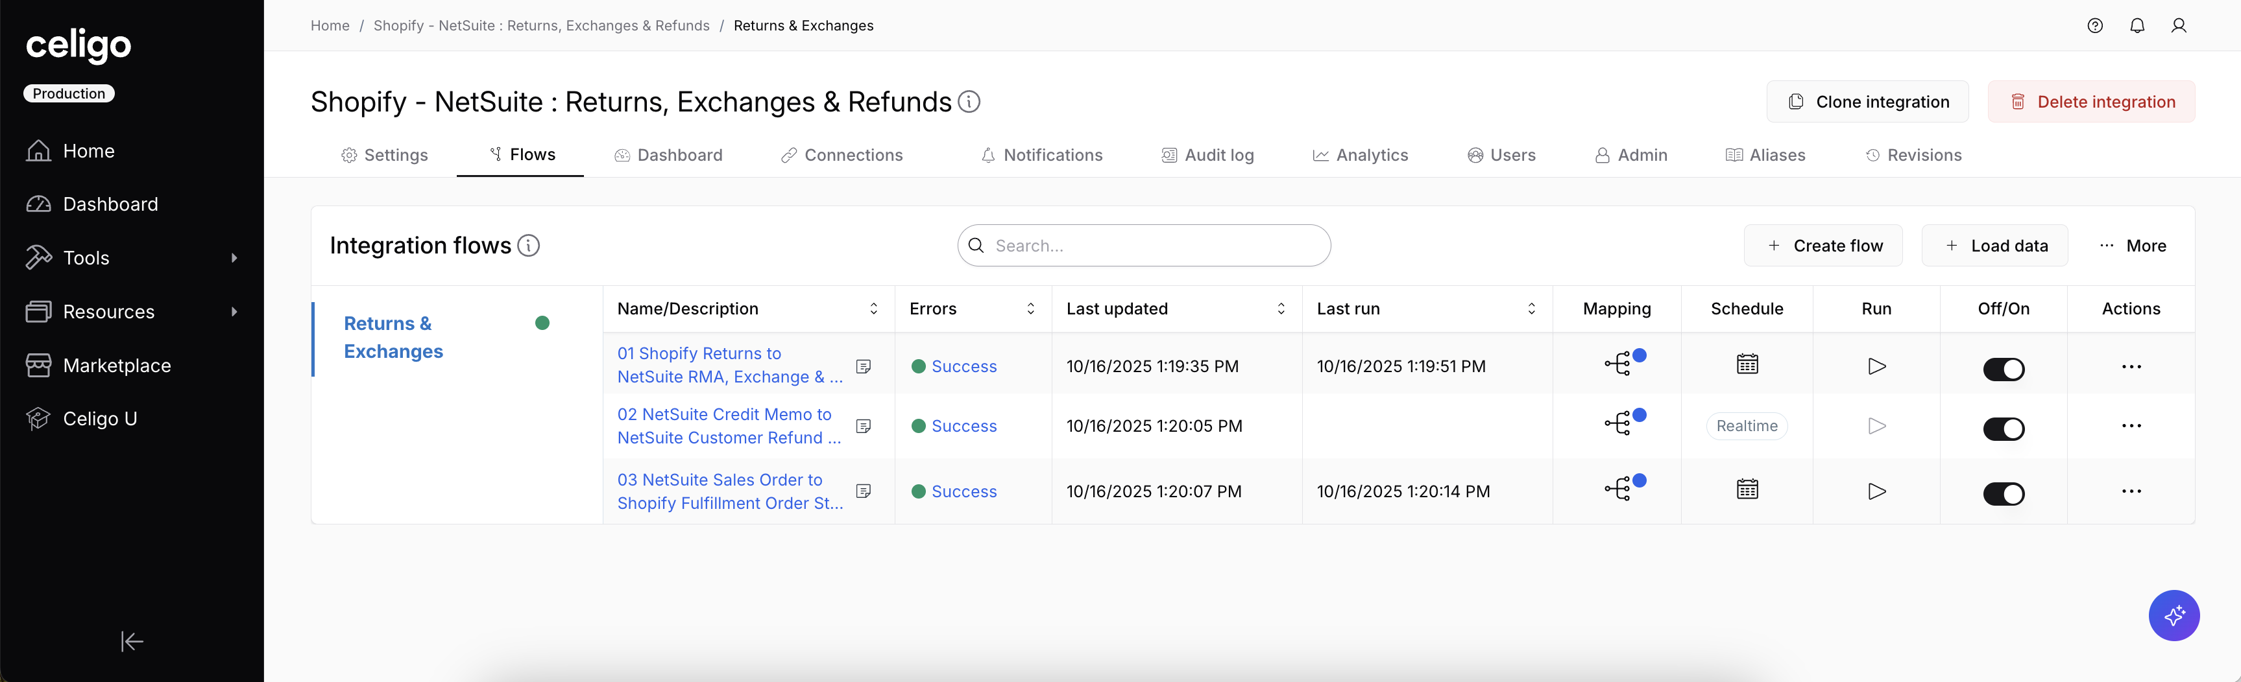View description note of 03 NetSuite Sales Order flow
Screen dimensions: 2241x682
pyautogui.click(x=864, y=492)
